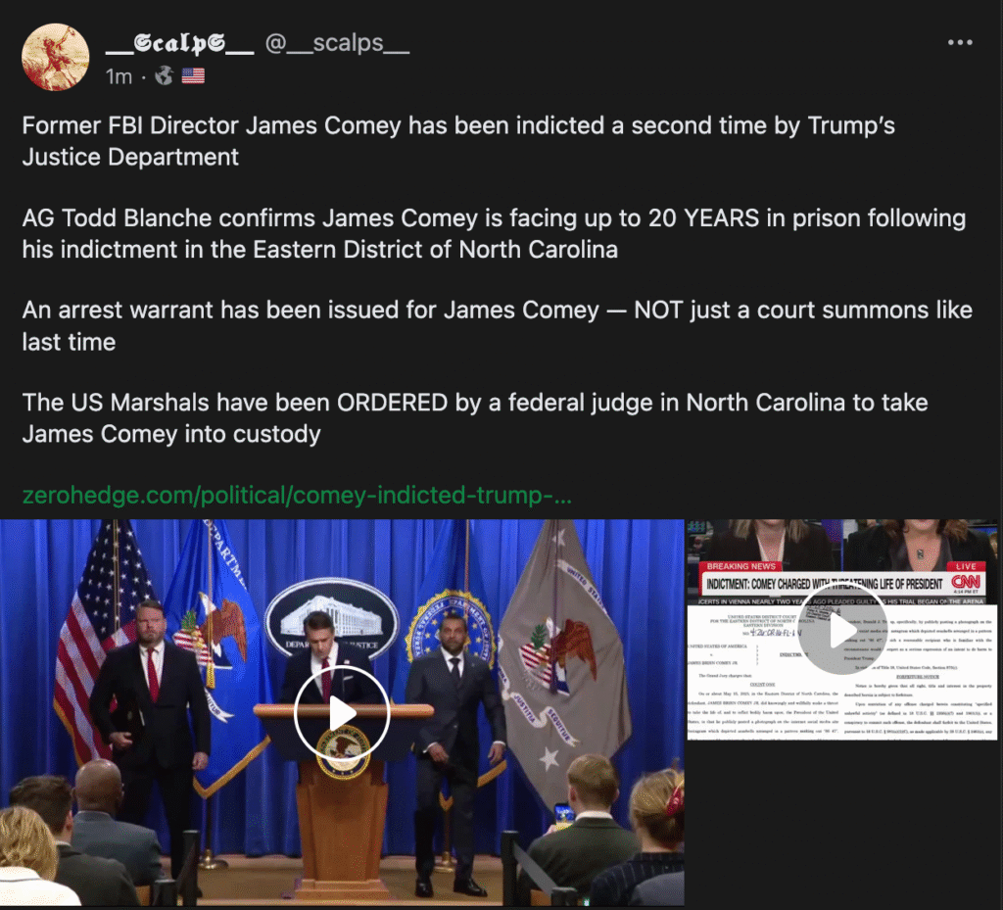Screen dimensions: 1003x910
Task: Play the DOJ press conference video
Action: (342, 713)
